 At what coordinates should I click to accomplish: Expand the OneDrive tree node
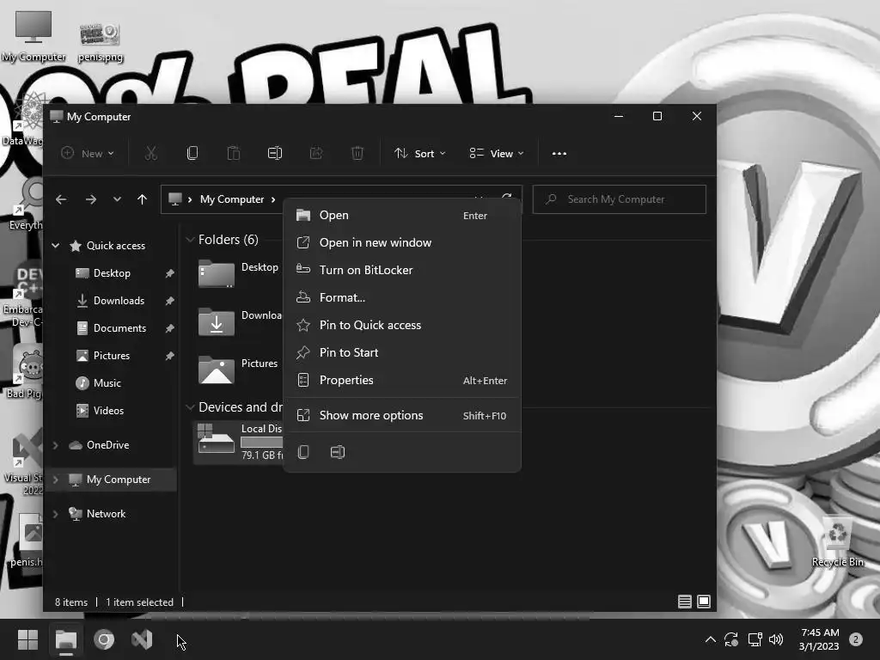(x=56, y=445)
